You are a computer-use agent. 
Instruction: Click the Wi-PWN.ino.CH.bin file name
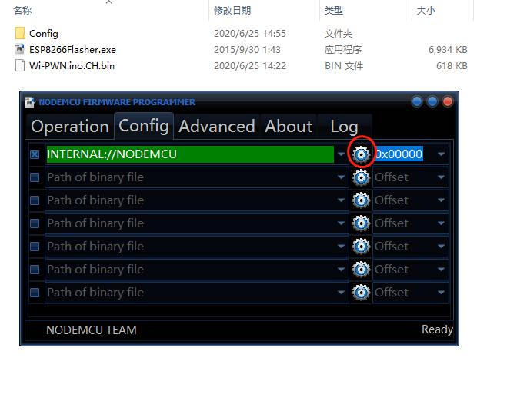coord(72,66)
